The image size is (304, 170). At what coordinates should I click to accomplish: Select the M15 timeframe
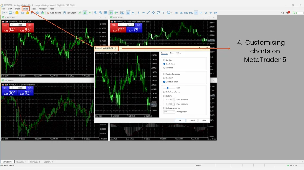coord(186,13)
